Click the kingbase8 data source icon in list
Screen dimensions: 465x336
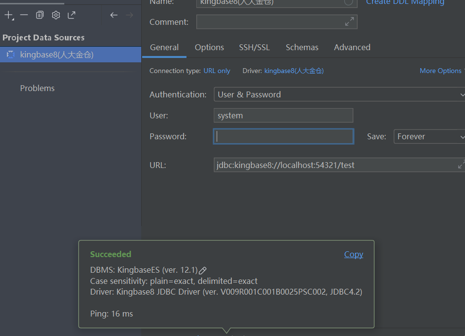10,55
